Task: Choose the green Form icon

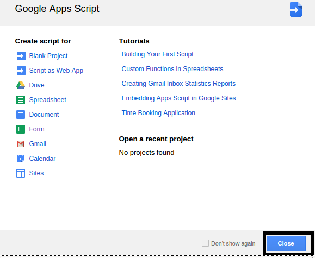Action: (x=21, y=129)
